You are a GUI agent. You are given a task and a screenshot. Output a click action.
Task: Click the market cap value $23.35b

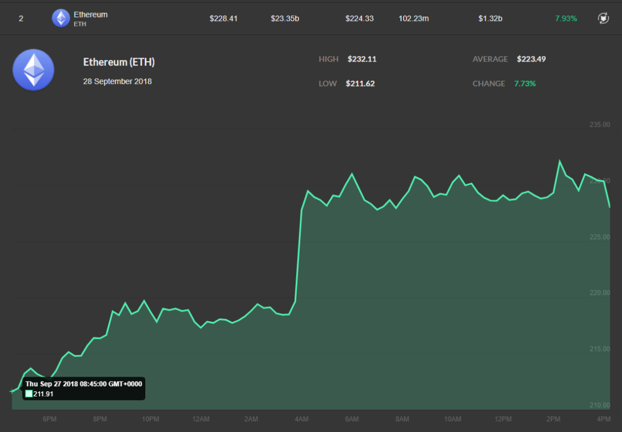tap(285, 19)
